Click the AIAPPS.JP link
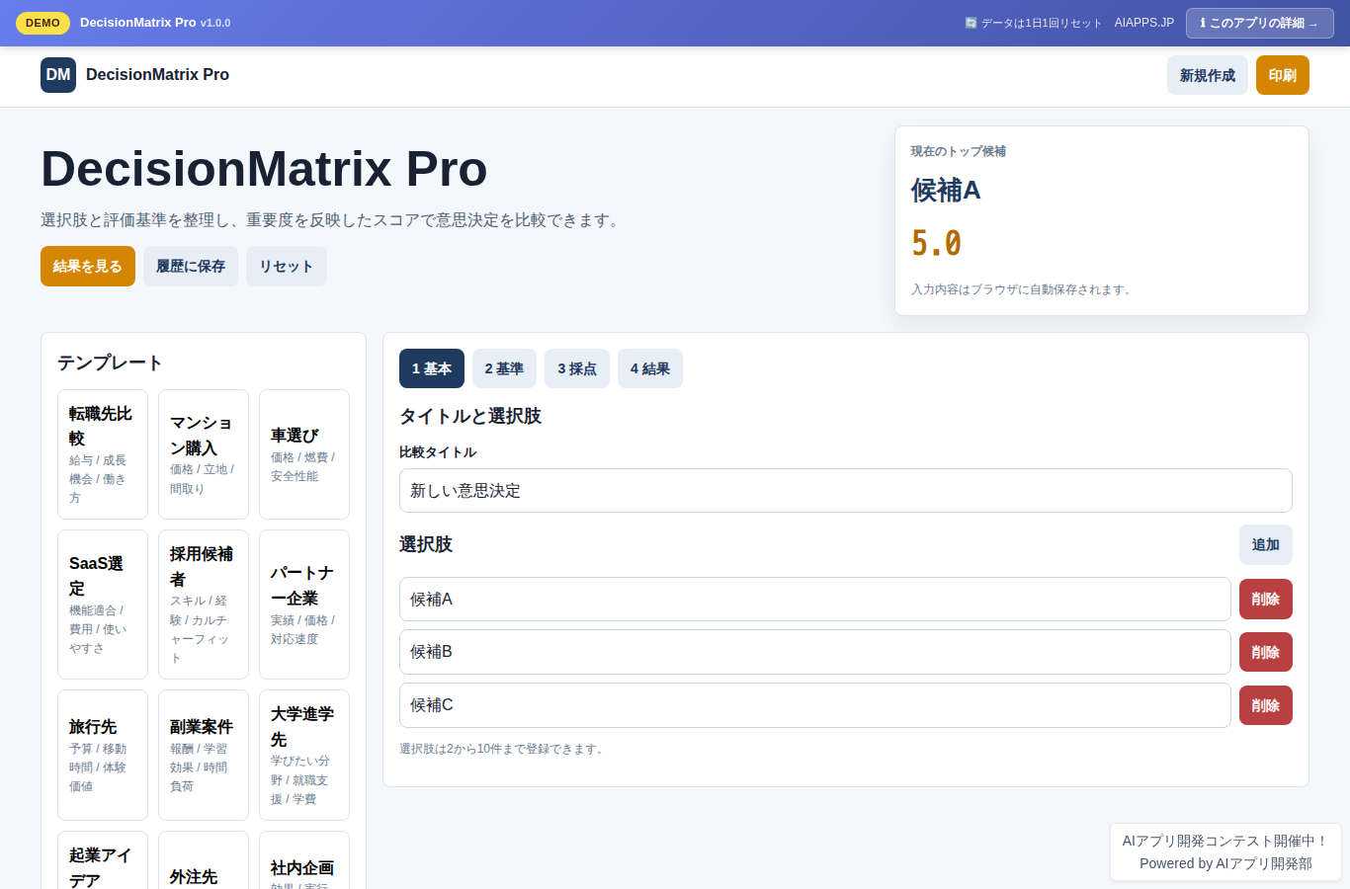The width and height of the screenshot is (1350, 889). coord(1144,23)
